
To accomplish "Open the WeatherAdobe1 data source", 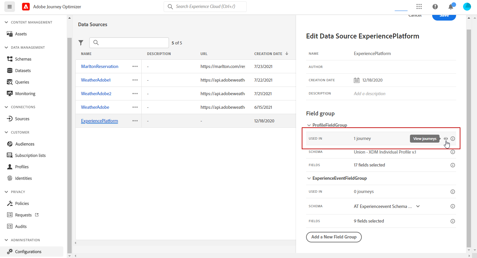I will click(96, 80).
